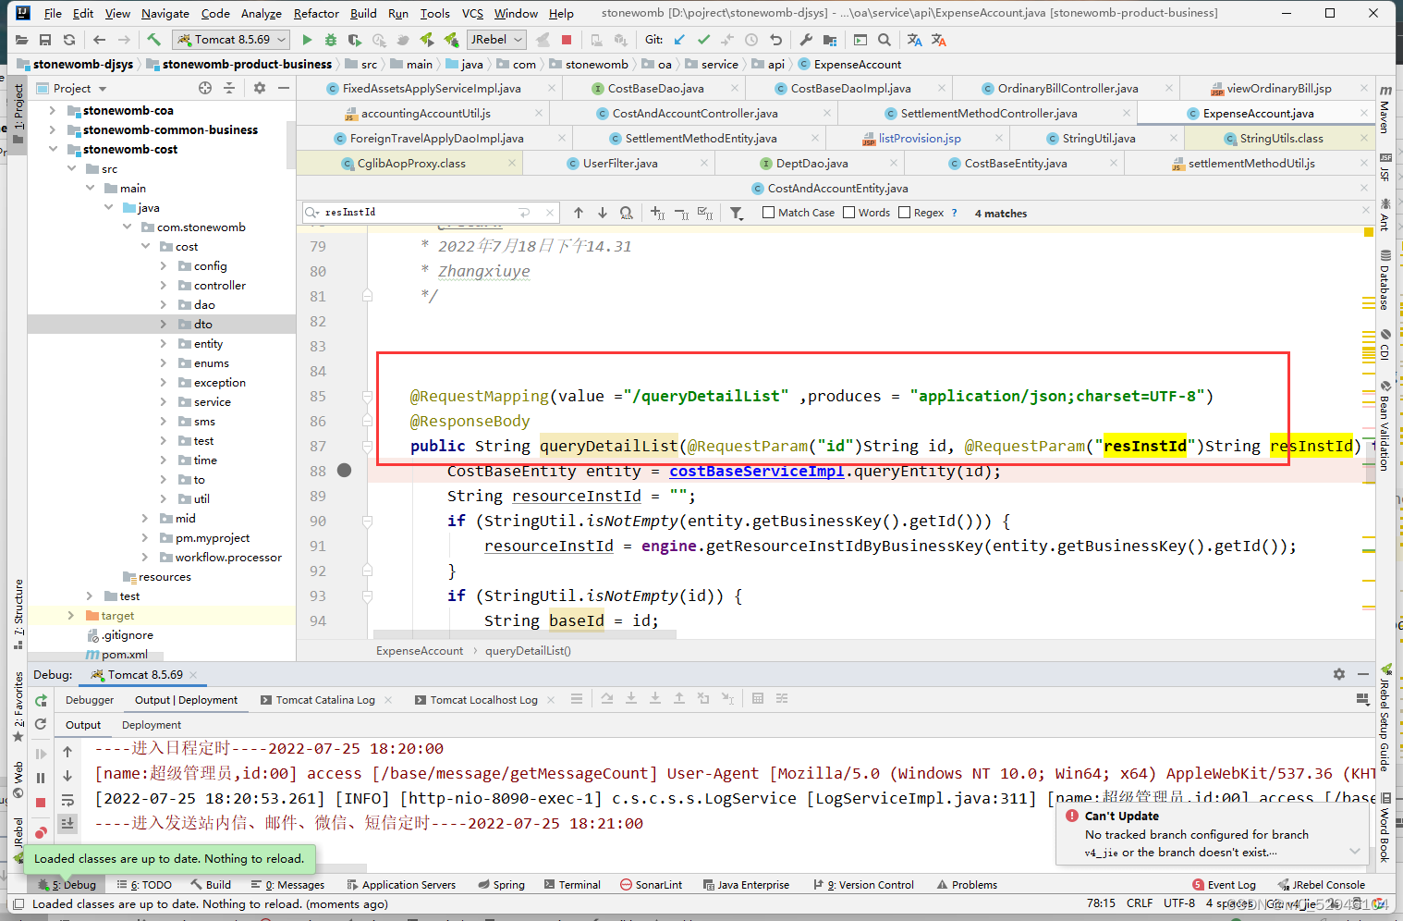
Task: Run Tomcat with the green play button
Action: click(x=308, y=40)
